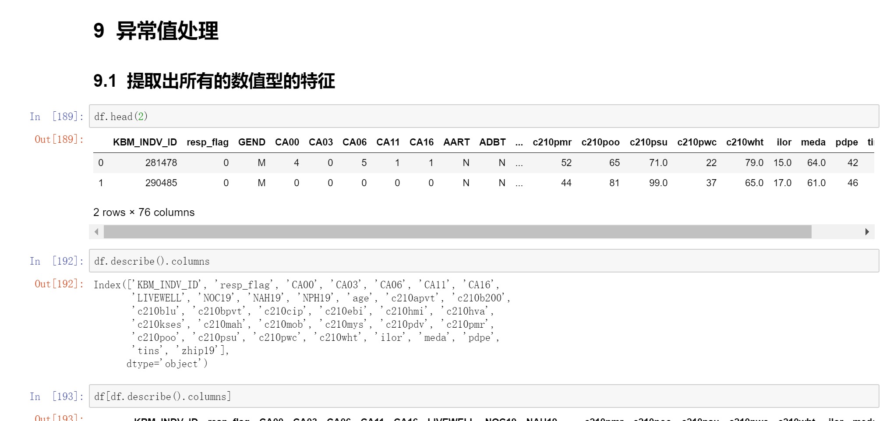Click the value 37 in c210pwc column
The image size is (890, 421).
[711, 183]
